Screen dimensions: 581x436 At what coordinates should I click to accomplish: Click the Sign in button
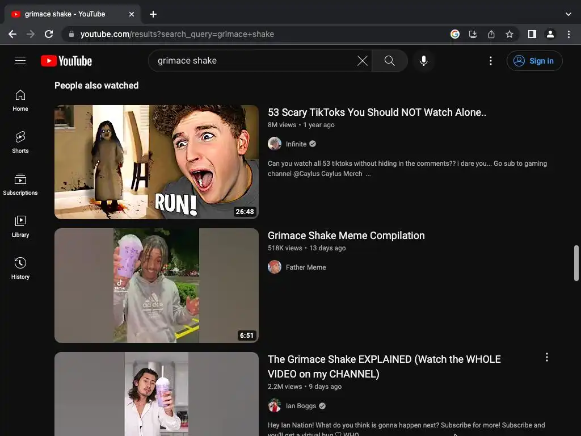(534, 61)
